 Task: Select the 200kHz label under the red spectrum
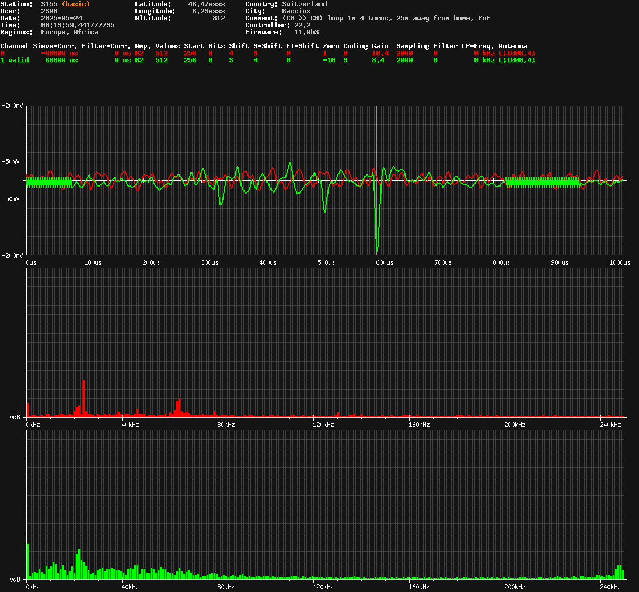pos(515,425)
